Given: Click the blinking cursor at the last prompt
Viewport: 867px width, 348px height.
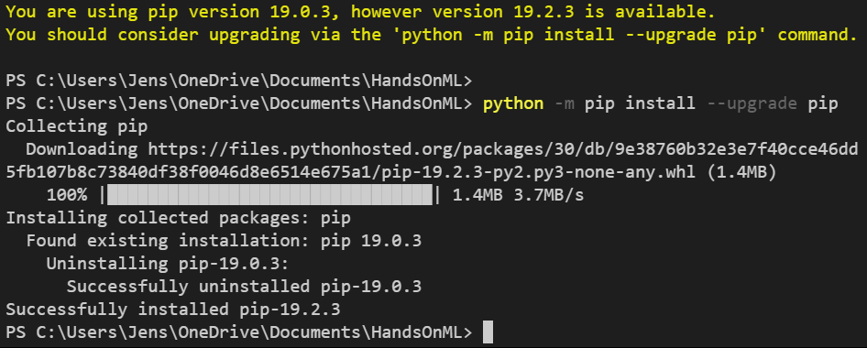Looking at the screenshot, I should [488, 332].
